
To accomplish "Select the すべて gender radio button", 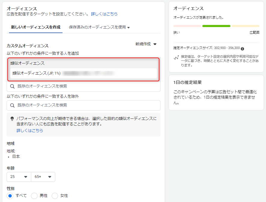I will (10, 196).
